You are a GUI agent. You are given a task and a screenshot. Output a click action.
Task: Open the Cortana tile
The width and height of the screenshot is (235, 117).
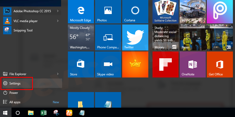coord(135,11)
